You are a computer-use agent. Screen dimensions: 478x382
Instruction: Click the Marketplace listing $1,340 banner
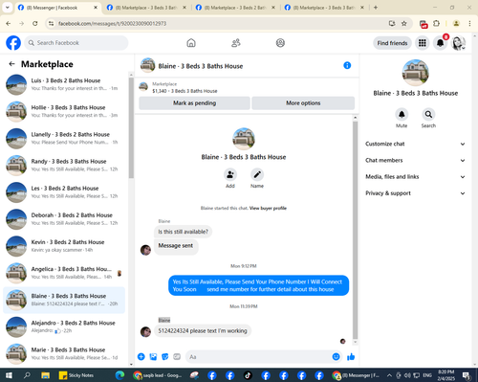tap(247, 87)
